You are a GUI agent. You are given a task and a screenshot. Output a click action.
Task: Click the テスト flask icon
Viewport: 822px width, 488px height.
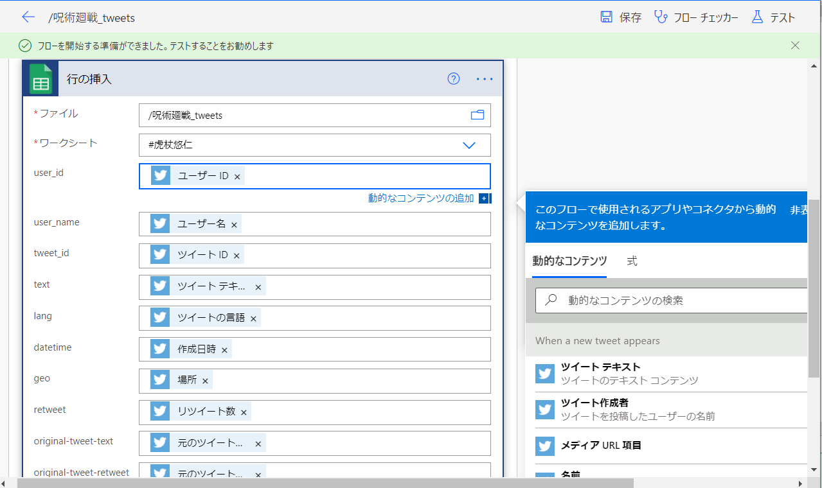[x=758, y=17]
